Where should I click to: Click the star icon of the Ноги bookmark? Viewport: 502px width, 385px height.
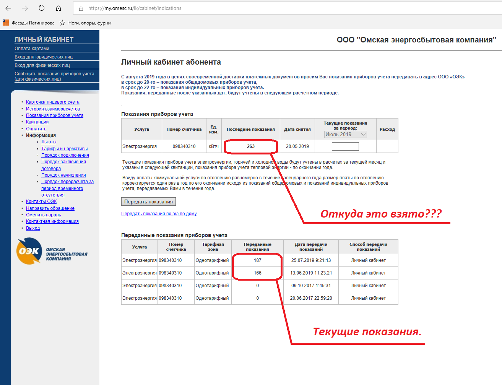(x=62, y=23)
